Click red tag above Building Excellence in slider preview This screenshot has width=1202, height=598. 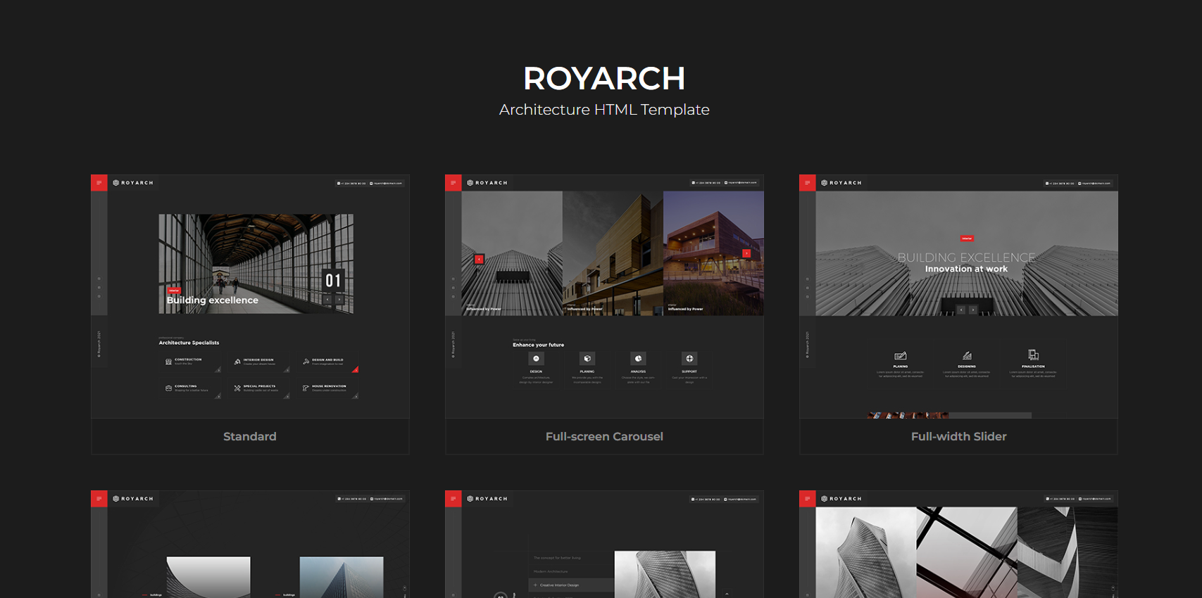click(x=967, y=238)
